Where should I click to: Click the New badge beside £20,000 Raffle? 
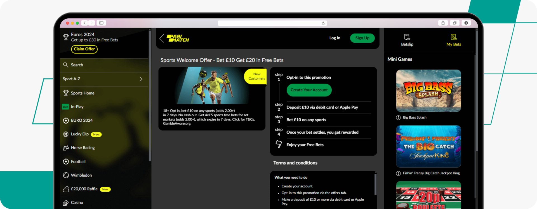[x=105, y=189]
